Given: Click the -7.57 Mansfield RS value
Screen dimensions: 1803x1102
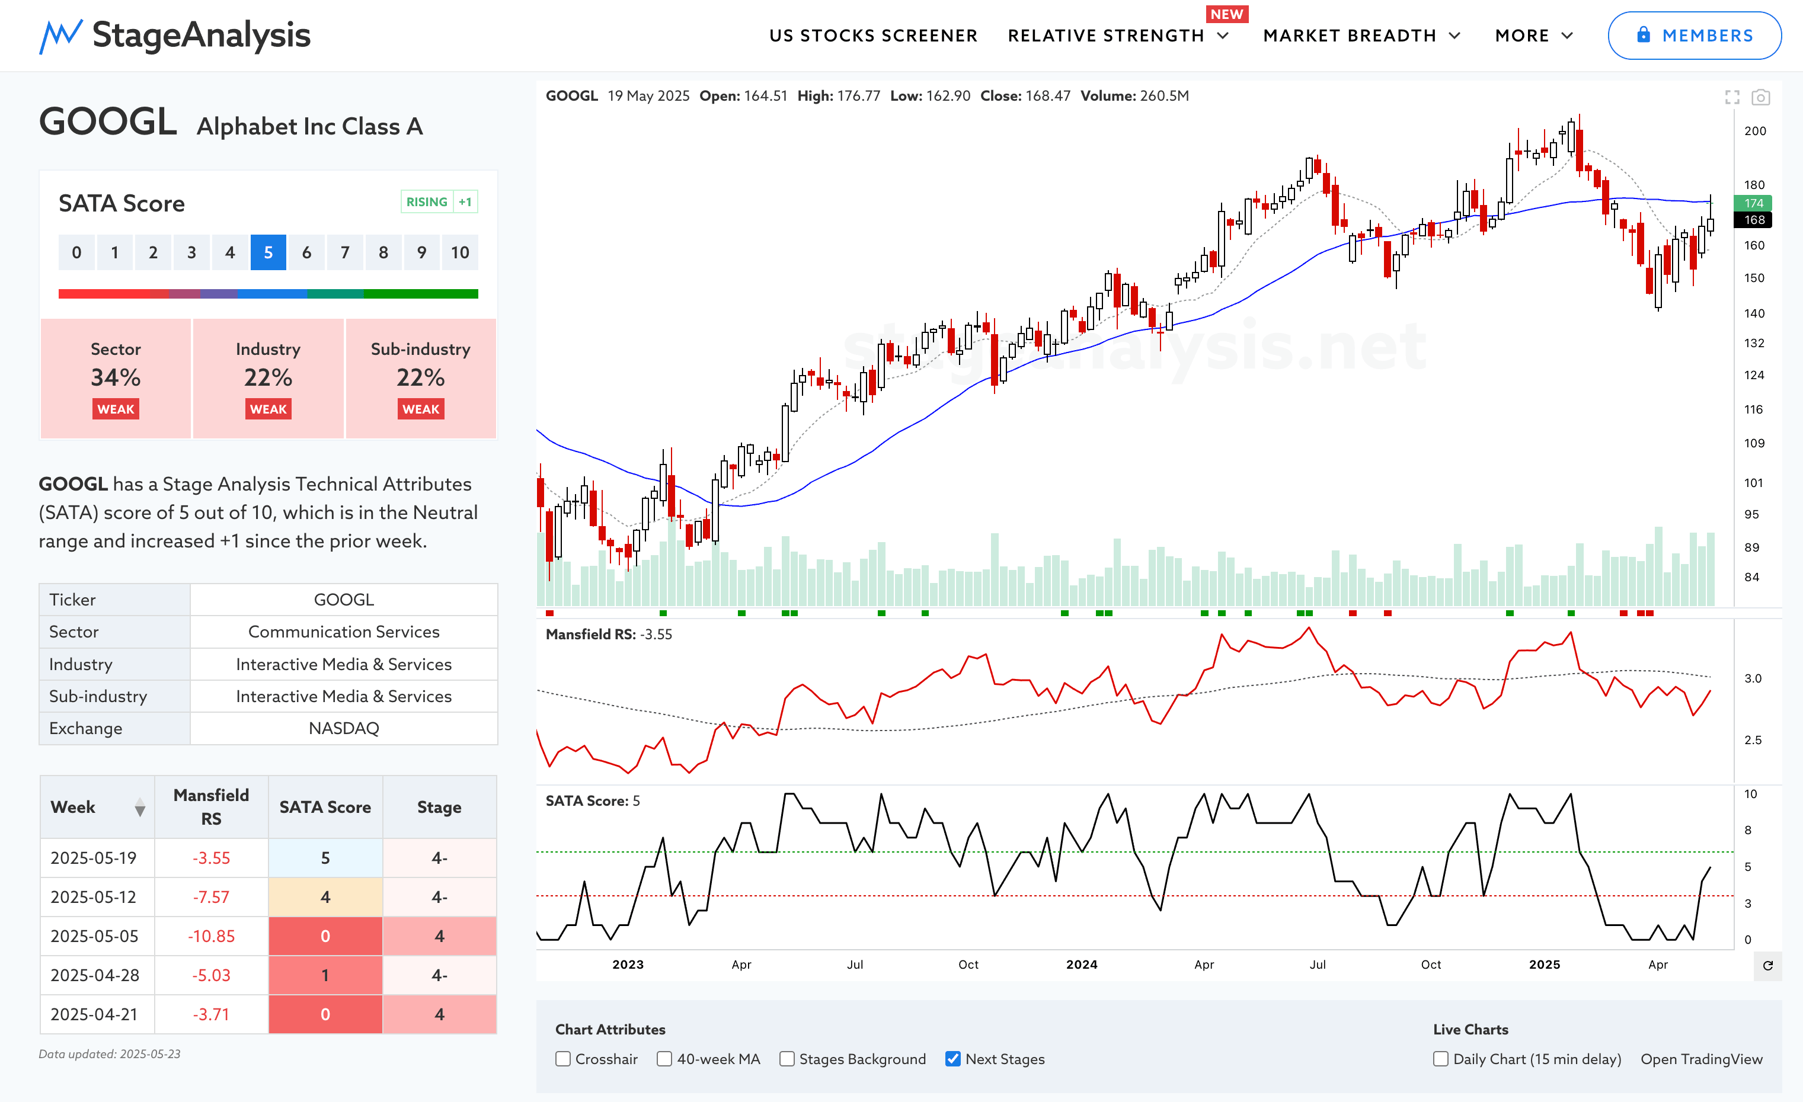Looking at the screenshot, I should pos(212,897).
